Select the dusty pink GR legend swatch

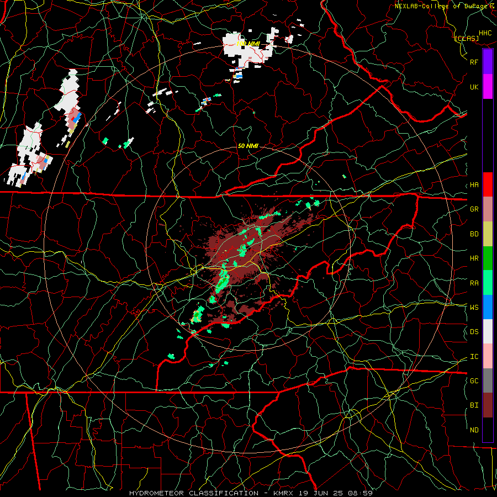tap(488, 209)
